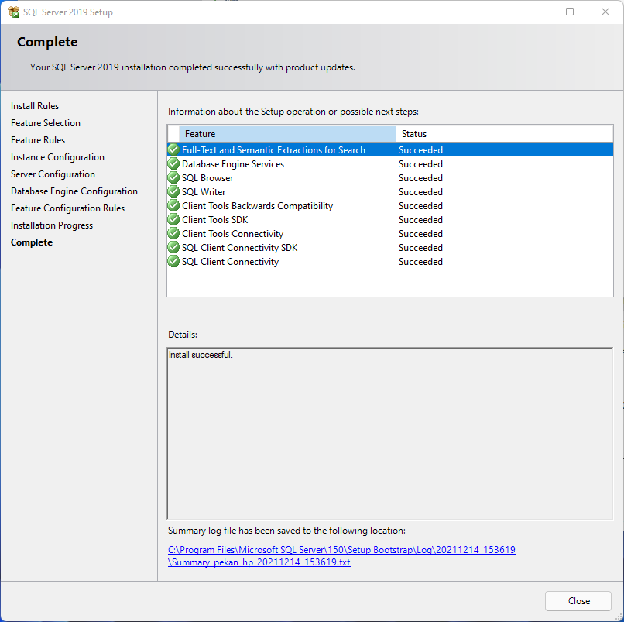Click Succeeded status for SQL Writer
Image resolution: width=624 pixels, height=622 pixels.
click(420, 192)
